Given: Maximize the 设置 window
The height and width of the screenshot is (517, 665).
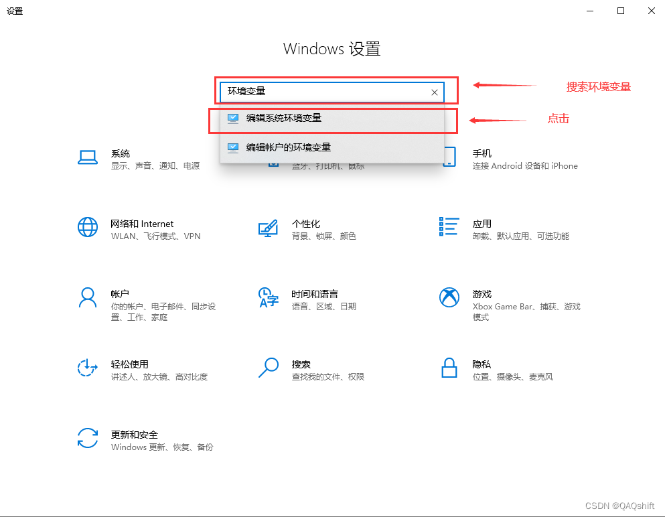Looking at the screenshot, I should 621,11.
